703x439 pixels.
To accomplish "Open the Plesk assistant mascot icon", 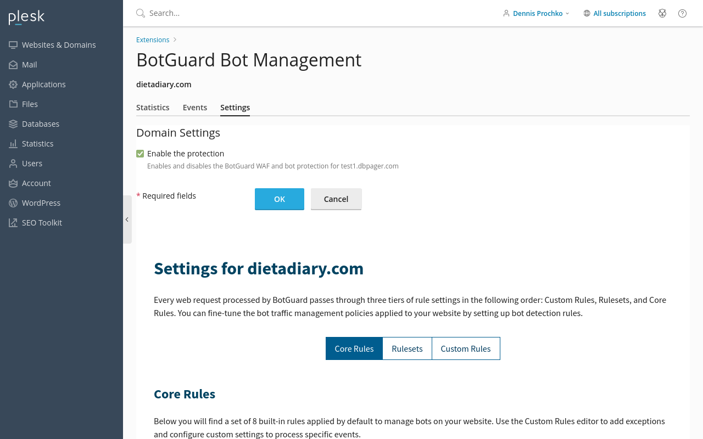I will click(662, 13).
